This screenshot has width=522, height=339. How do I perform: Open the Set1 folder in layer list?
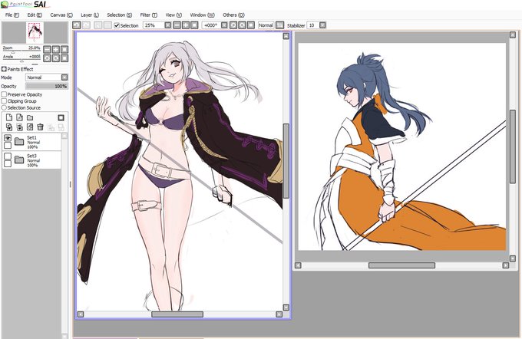point(19,142)
